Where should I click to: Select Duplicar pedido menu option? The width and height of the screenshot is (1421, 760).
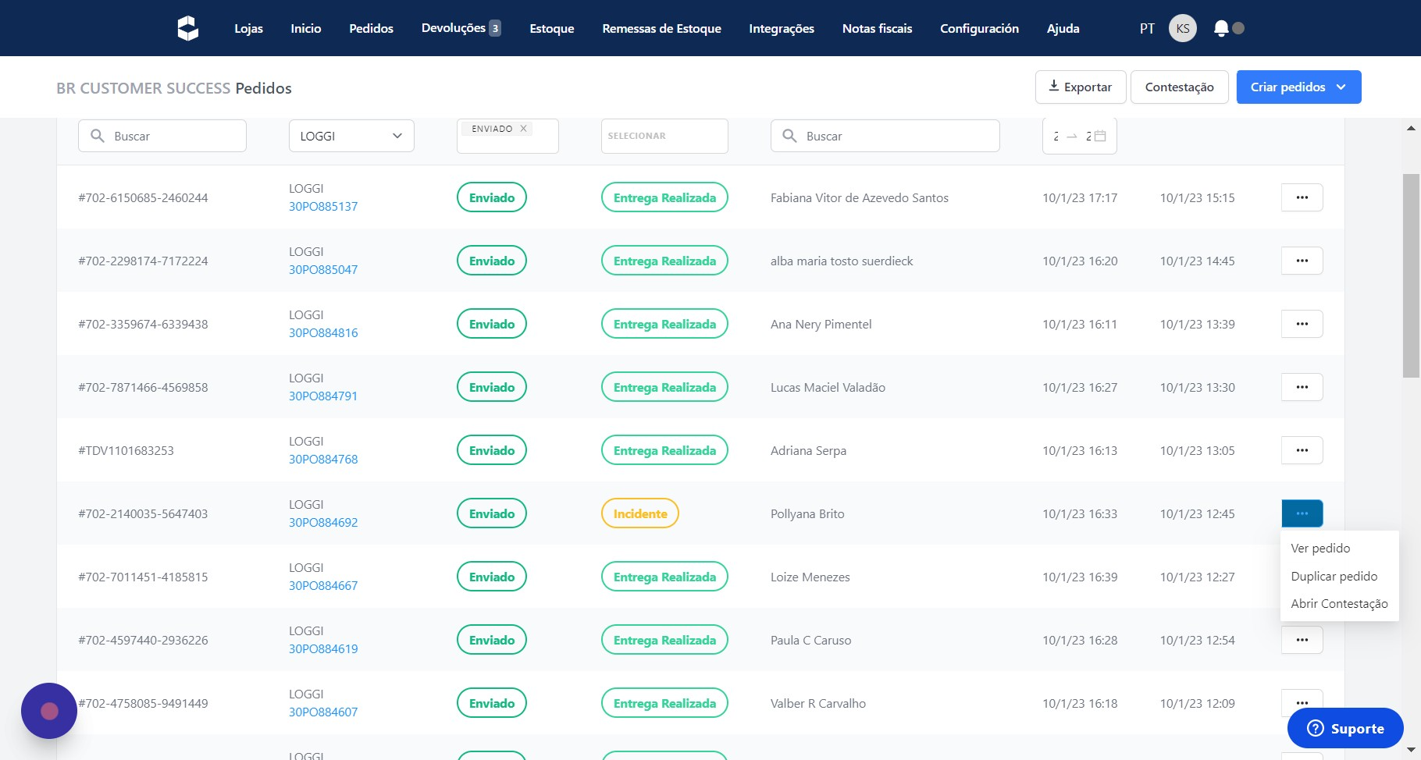(1334, 576)
